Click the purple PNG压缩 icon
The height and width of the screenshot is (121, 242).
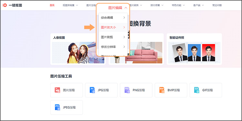click(x=127, y=90)
